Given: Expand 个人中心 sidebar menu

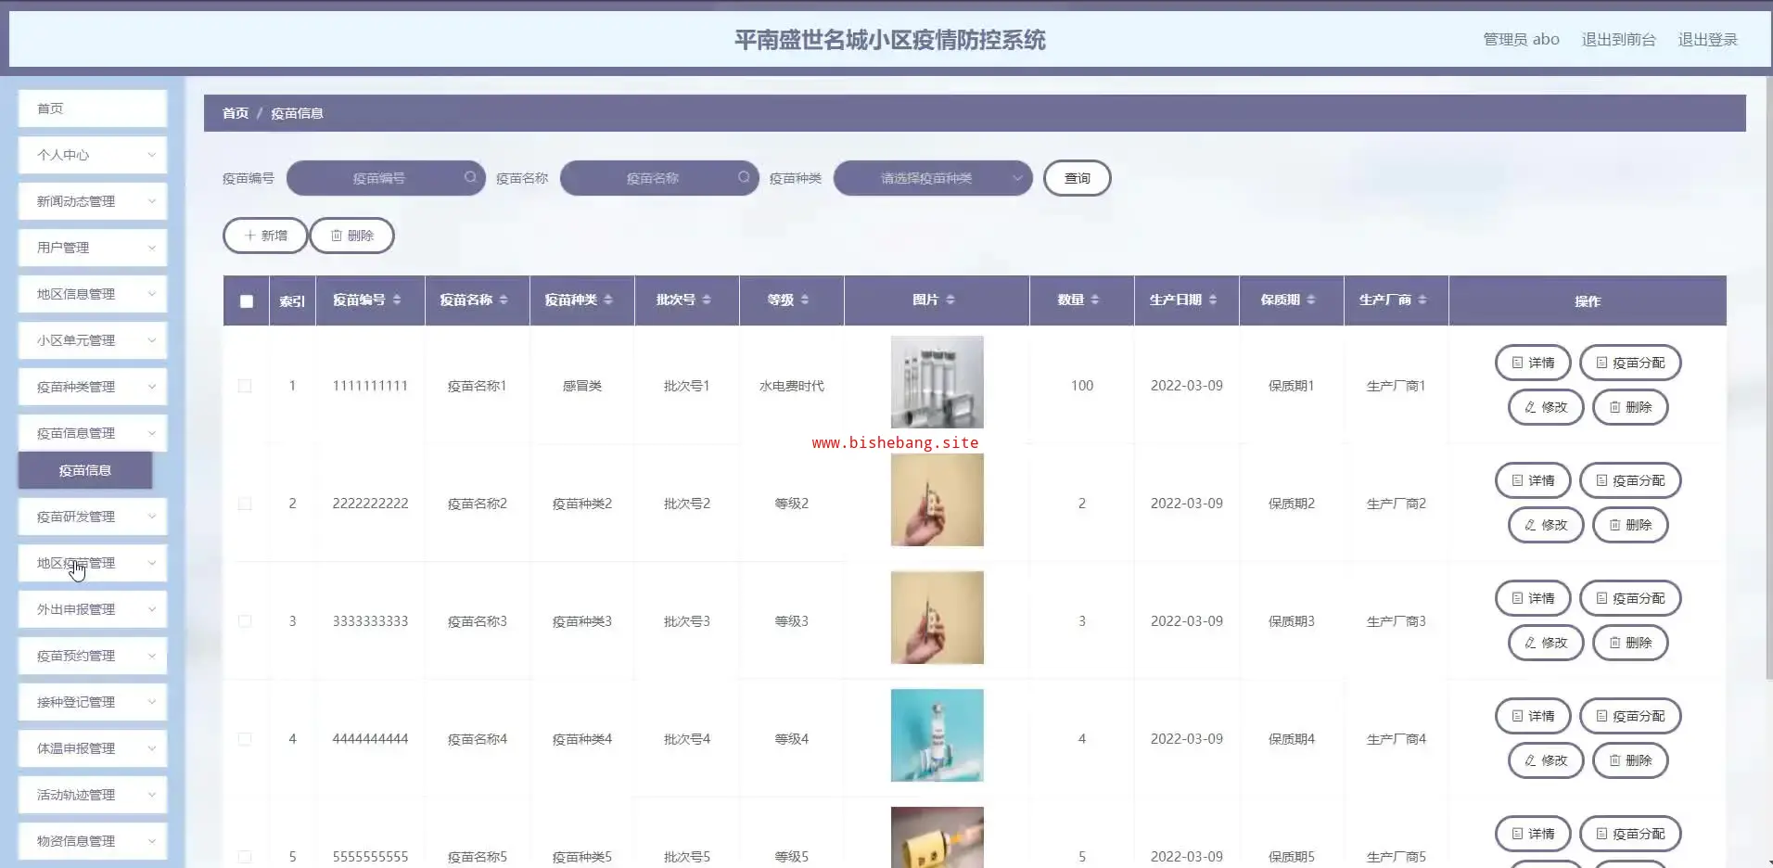Looking at the screenshot, I should pyautogui.click(x=93, y=155).
